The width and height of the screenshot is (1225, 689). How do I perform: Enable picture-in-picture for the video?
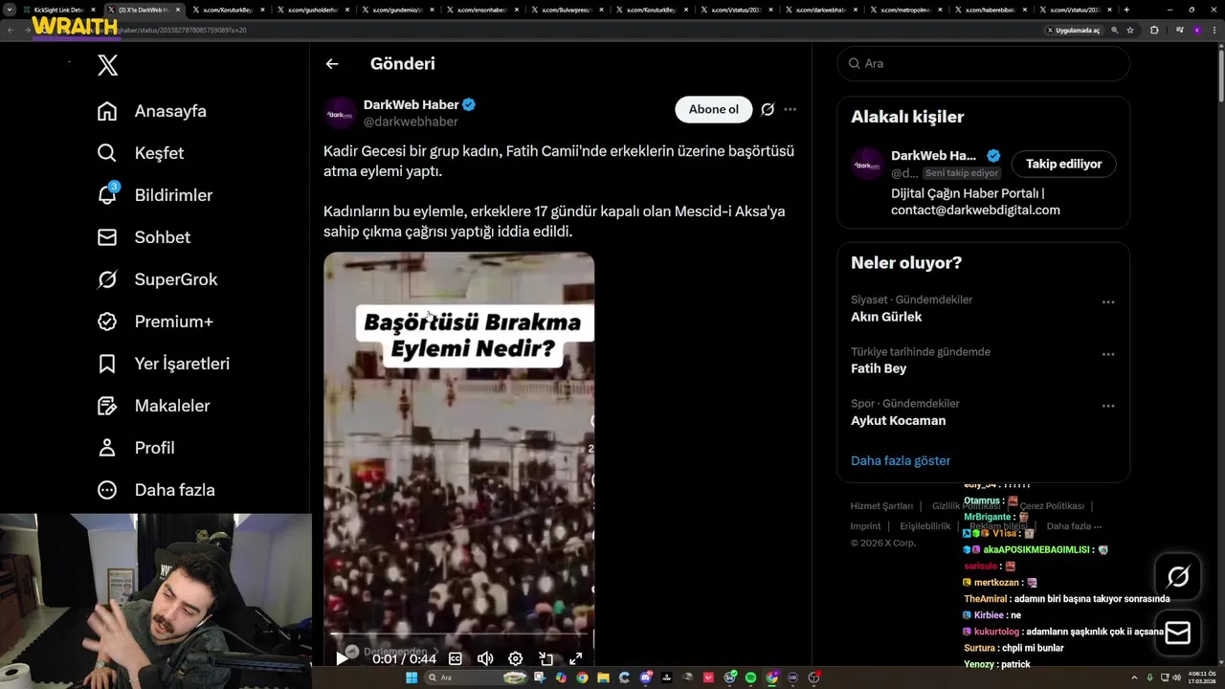coord(546,658)
